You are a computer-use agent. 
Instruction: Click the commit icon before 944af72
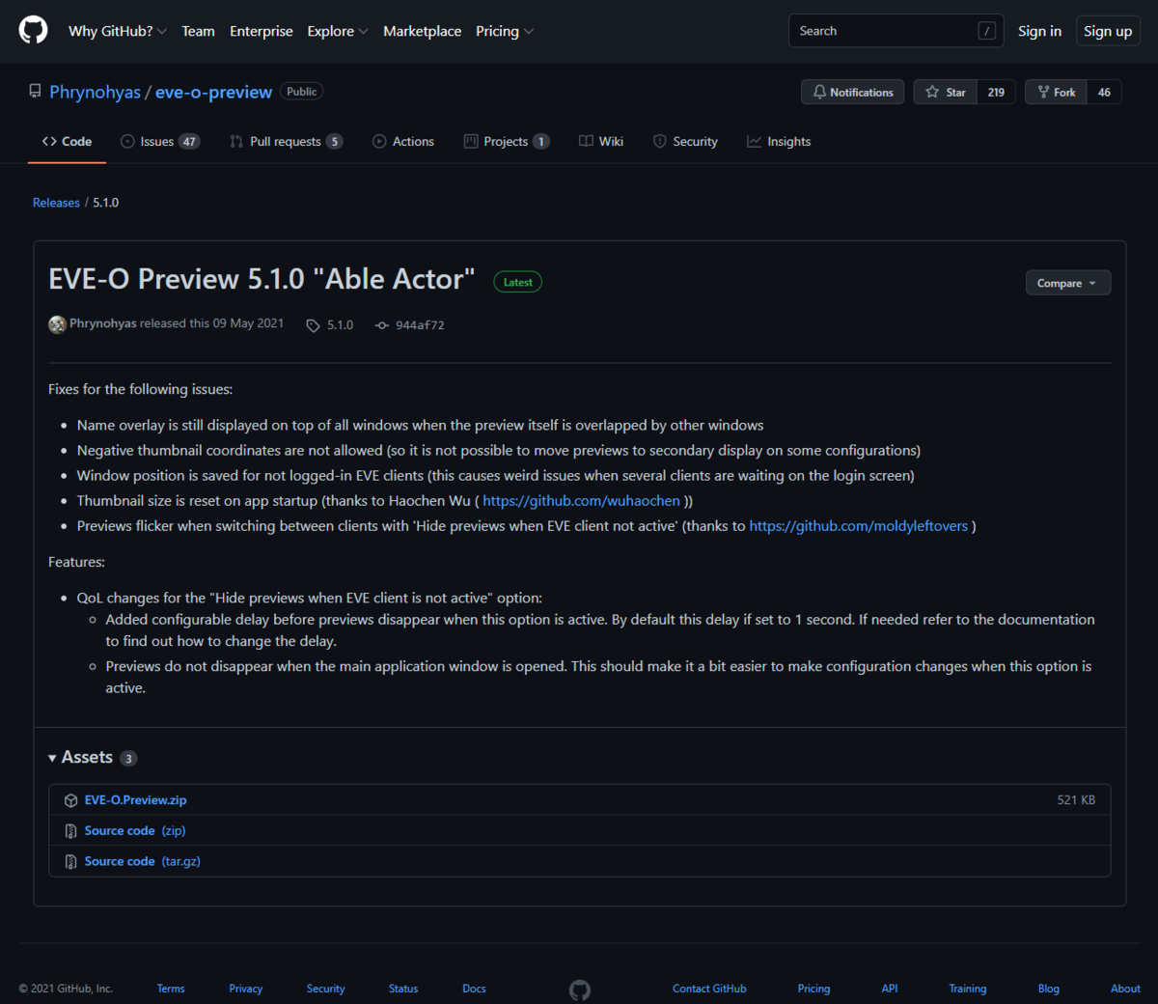click(382, 325)
